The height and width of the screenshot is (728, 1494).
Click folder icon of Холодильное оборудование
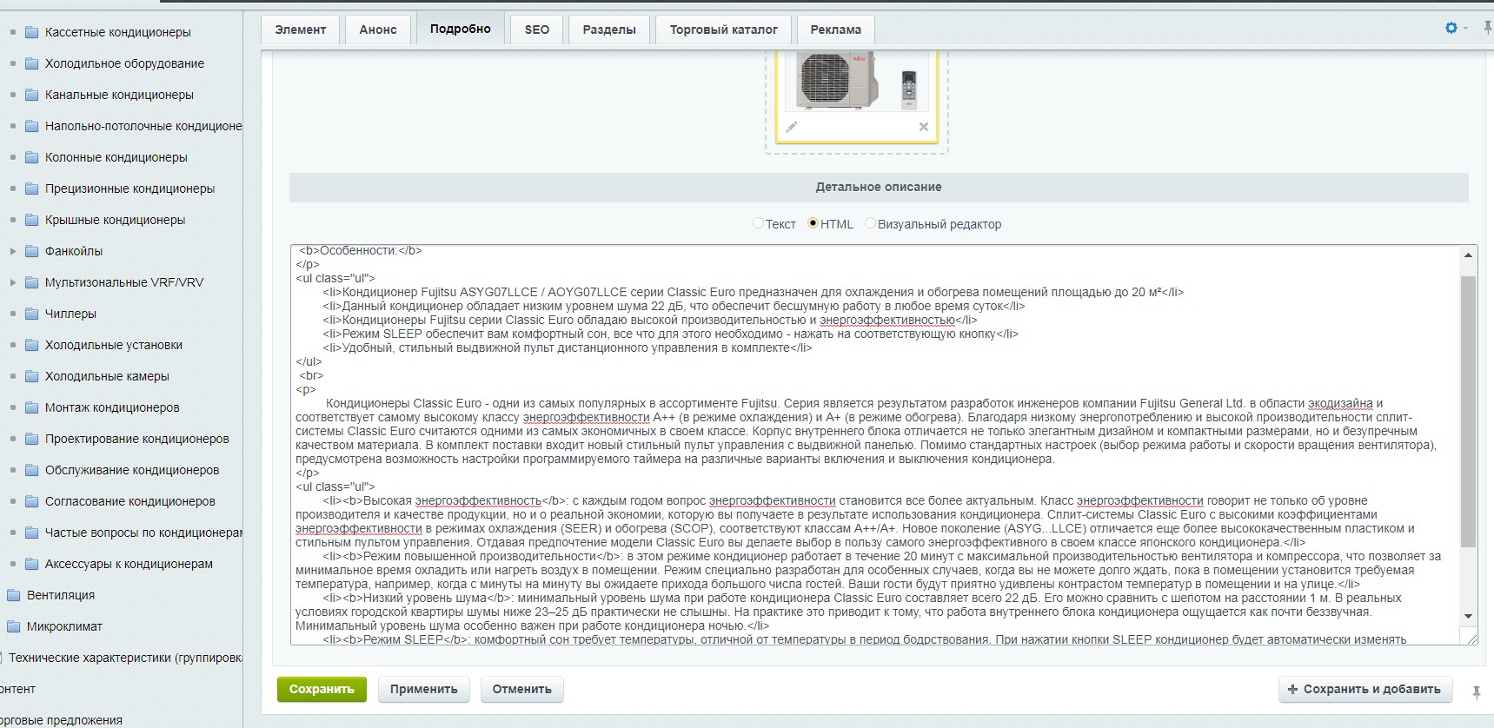coord(32,63)
